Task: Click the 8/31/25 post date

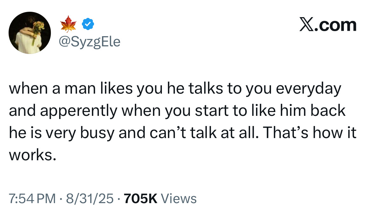Action: [x=90, y=198]
